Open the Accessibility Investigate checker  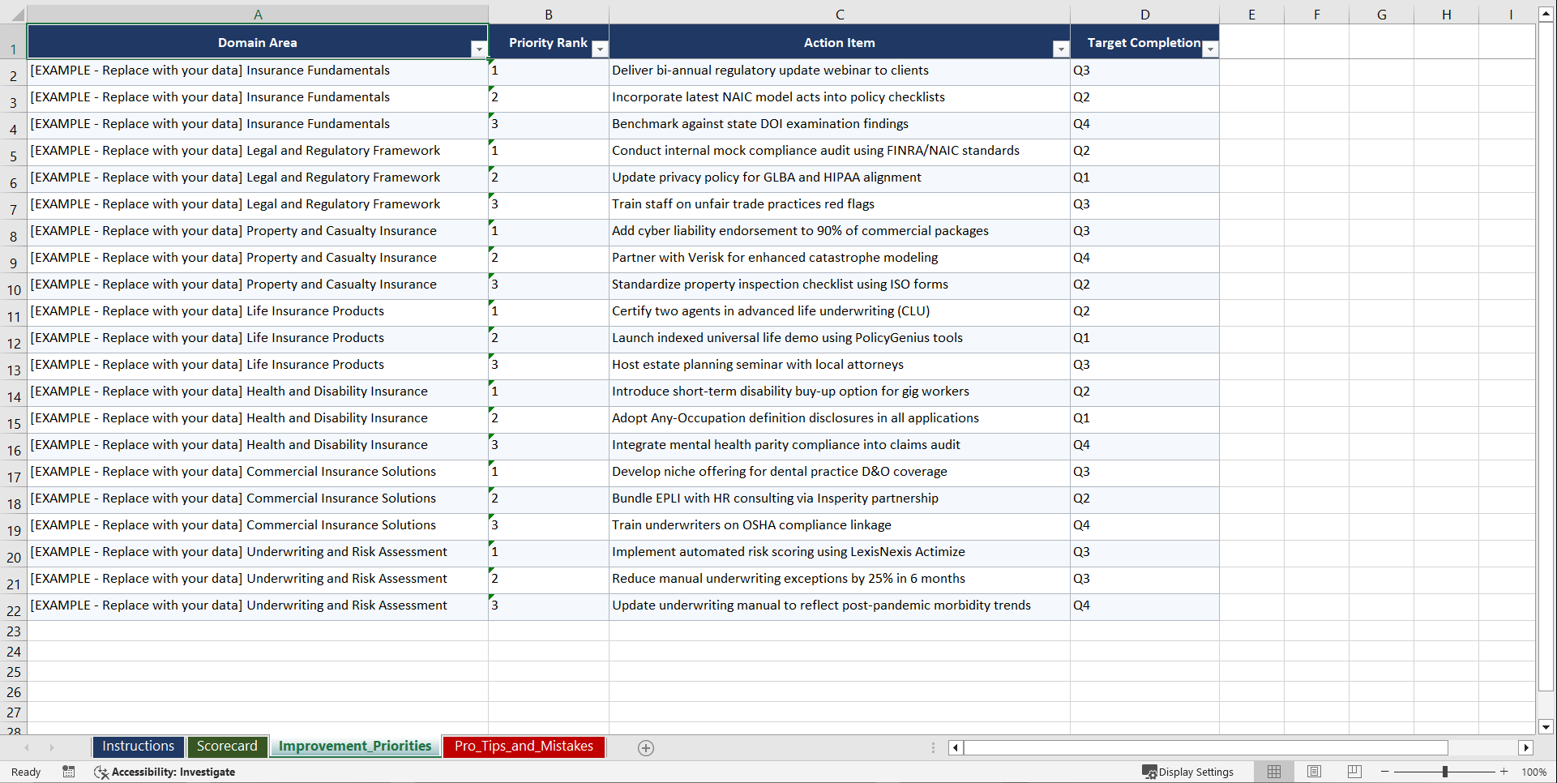[165, 772]
